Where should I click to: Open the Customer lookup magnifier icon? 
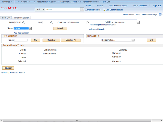coord(88,23)
